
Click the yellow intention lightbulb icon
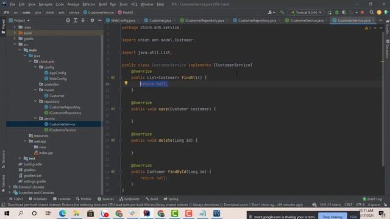click(126, 83)
